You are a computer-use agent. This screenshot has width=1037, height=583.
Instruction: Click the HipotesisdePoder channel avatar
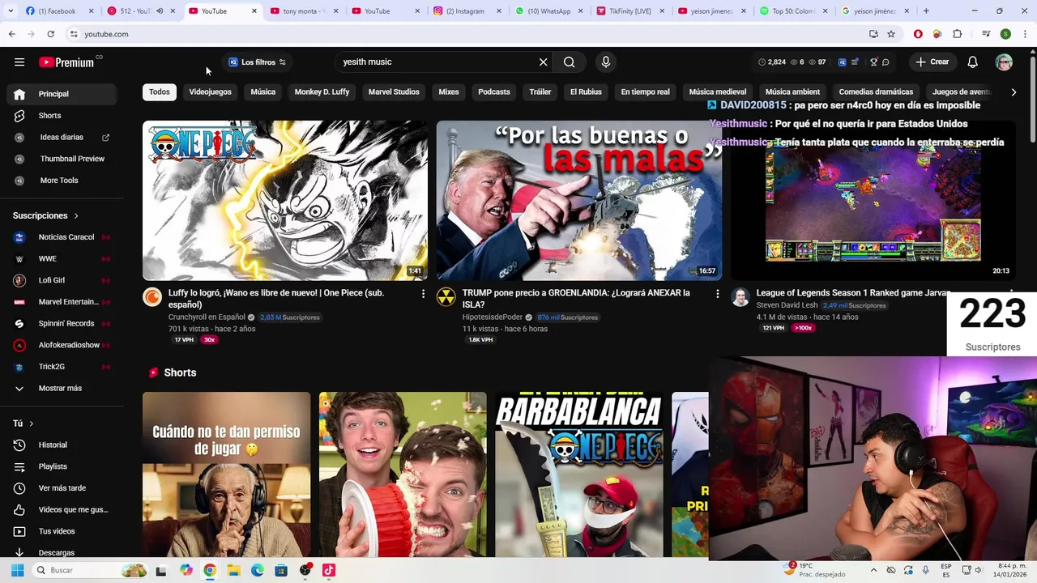(446, 297)
